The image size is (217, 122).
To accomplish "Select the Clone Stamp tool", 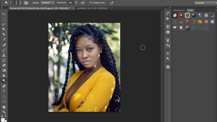I will point(4,55).
